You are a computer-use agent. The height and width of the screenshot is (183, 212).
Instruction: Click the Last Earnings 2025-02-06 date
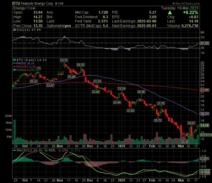pyautogui.click(x=147, y=21)
